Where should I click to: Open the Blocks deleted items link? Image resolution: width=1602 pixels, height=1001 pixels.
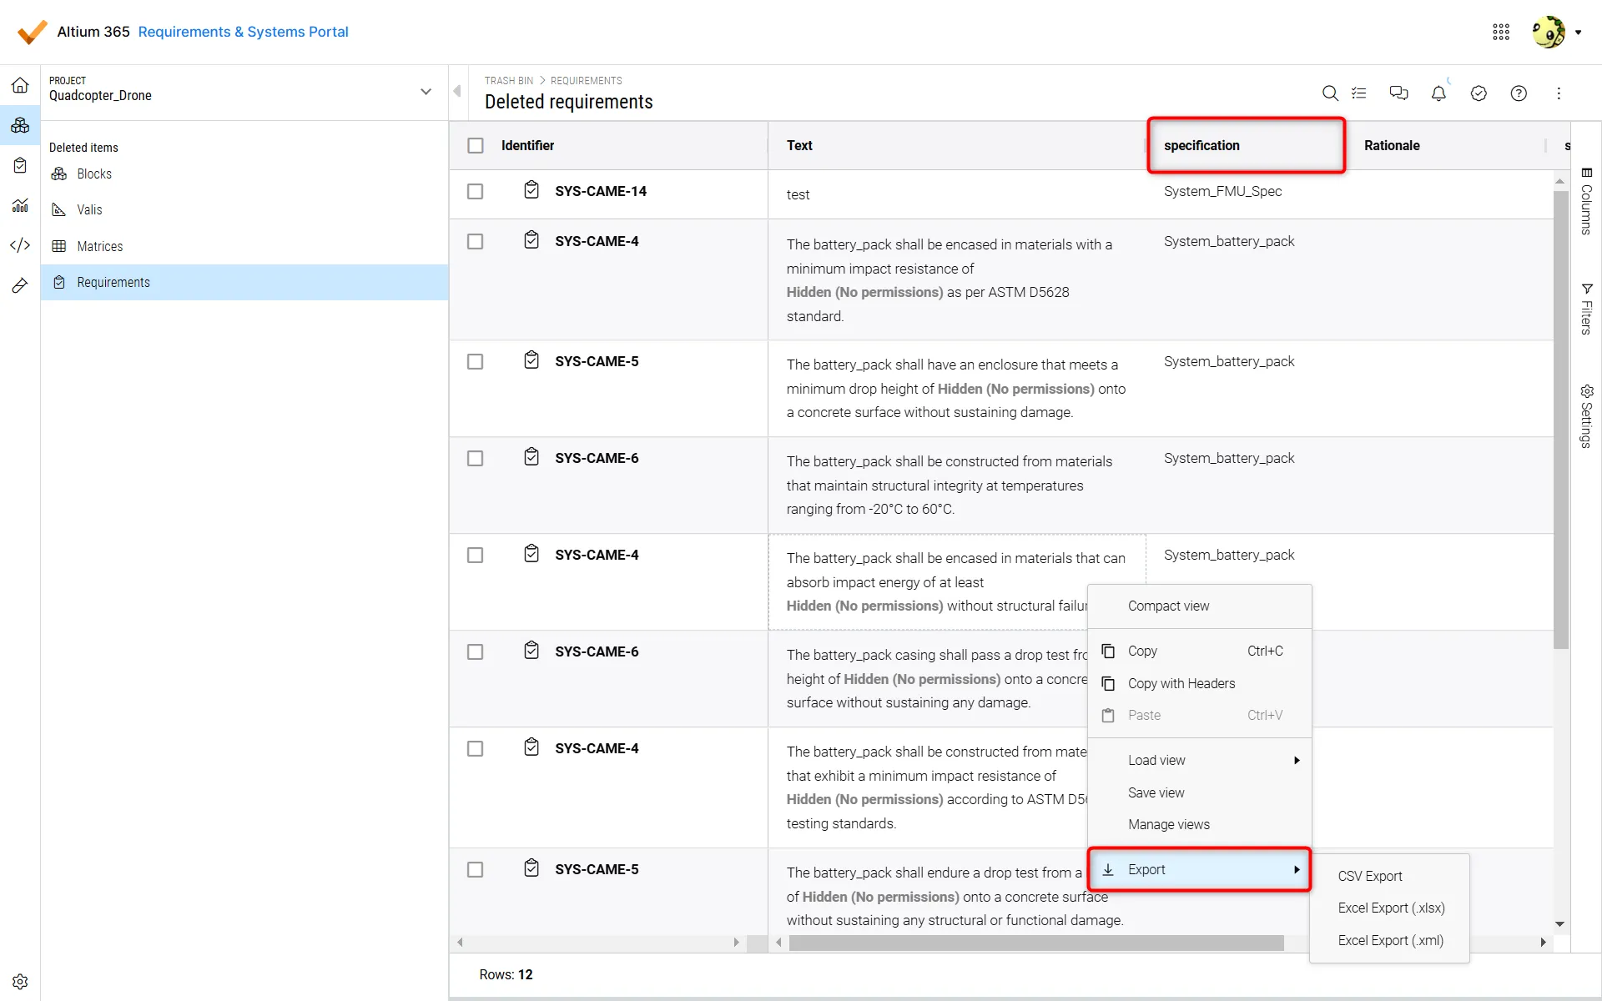tap(93, 174)
